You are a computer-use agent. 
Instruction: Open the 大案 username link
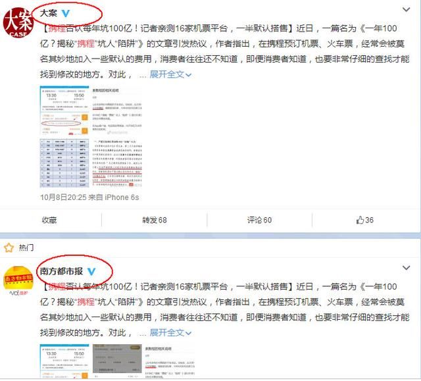(x=49, y=13)
